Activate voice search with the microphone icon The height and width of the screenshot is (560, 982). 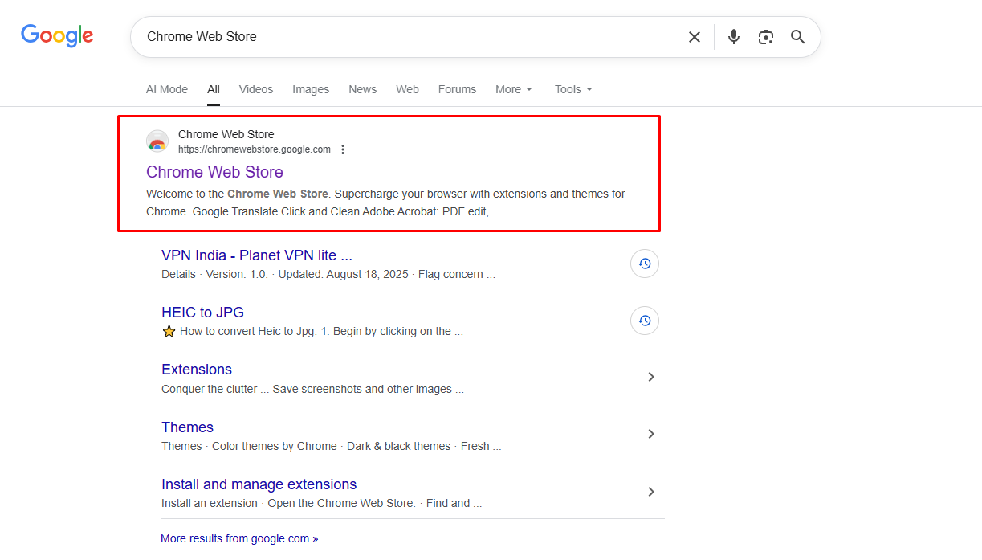[x=733, y=36]
